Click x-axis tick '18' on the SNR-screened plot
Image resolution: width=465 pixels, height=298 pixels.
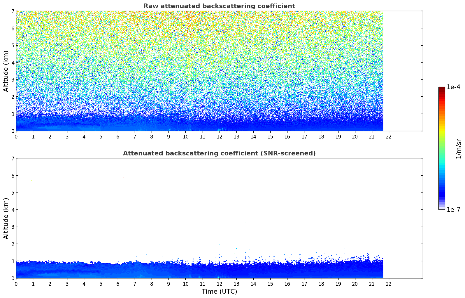[x=321, y=284]
